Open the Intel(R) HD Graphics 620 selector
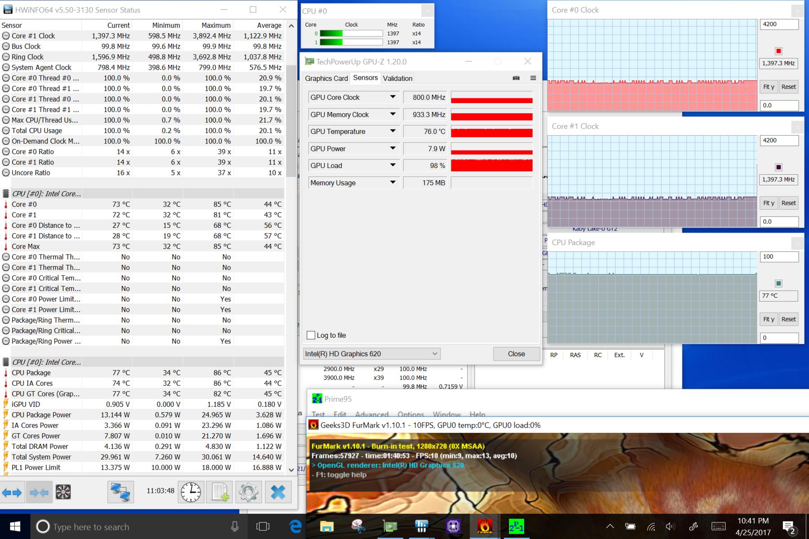The width and height of the screenshot is (809, 539). click(372, 354)
